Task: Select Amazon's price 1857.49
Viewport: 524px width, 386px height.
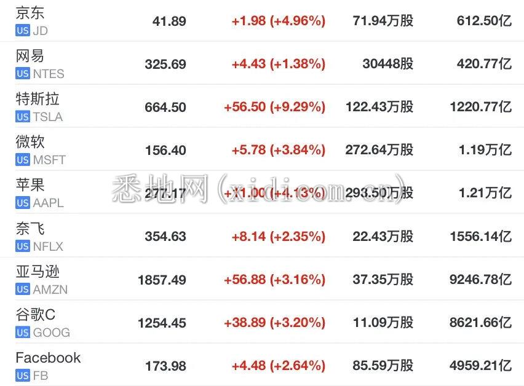Action: click(162, 280)
